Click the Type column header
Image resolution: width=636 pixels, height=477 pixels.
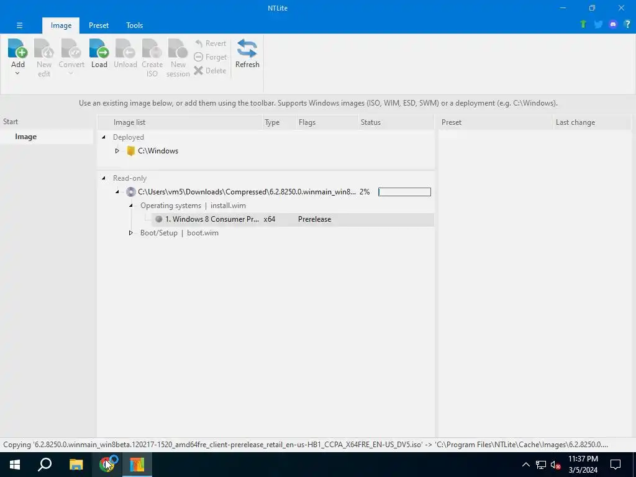(x=279, y=122)
